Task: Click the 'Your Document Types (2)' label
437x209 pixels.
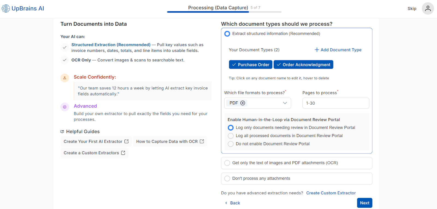Action: [254, 50]
